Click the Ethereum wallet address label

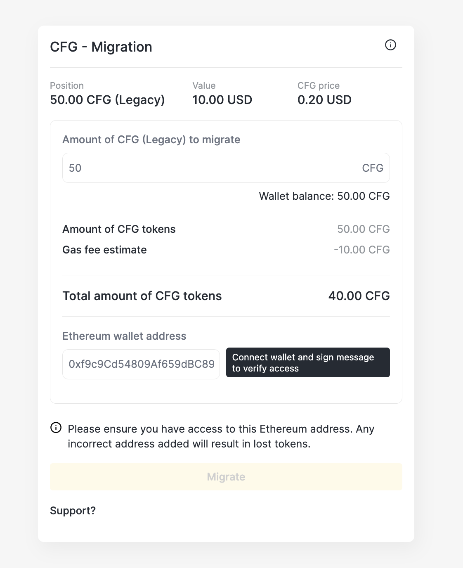124,336
